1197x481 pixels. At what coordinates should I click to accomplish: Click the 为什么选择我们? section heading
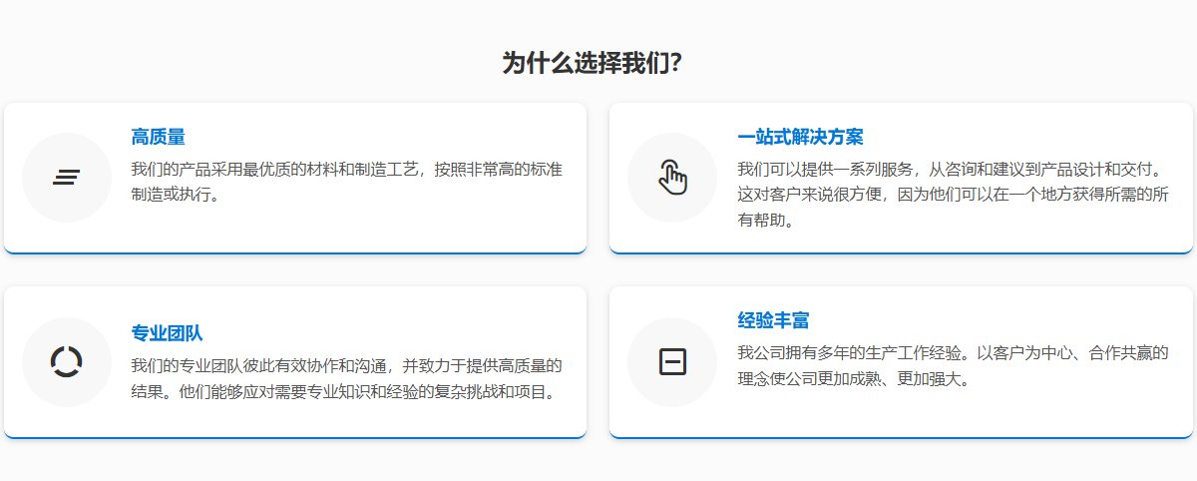coord(593,64)
